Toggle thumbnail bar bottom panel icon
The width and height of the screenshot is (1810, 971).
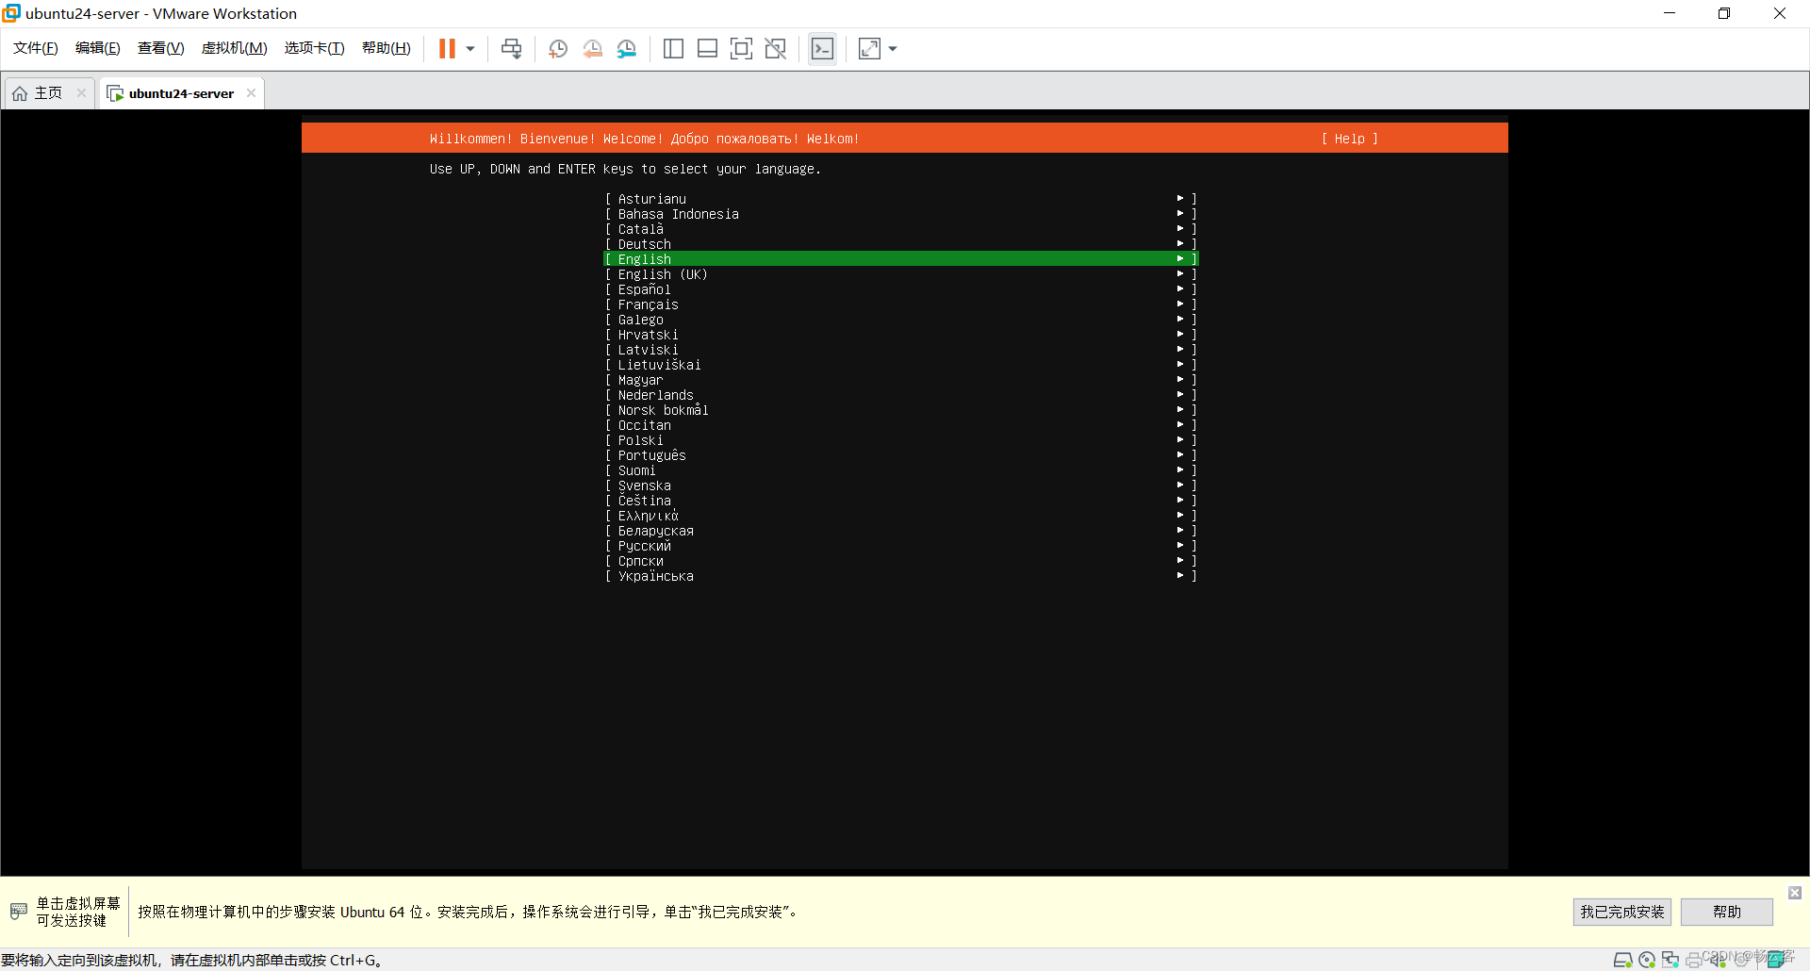[707, 48]
